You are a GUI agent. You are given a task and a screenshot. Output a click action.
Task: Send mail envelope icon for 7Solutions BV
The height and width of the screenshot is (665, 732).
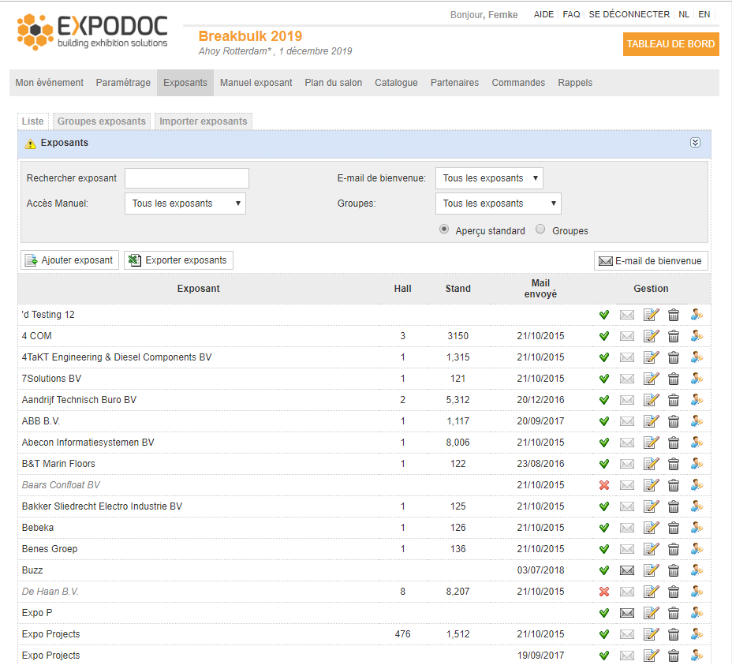click(x=627, y=379)
